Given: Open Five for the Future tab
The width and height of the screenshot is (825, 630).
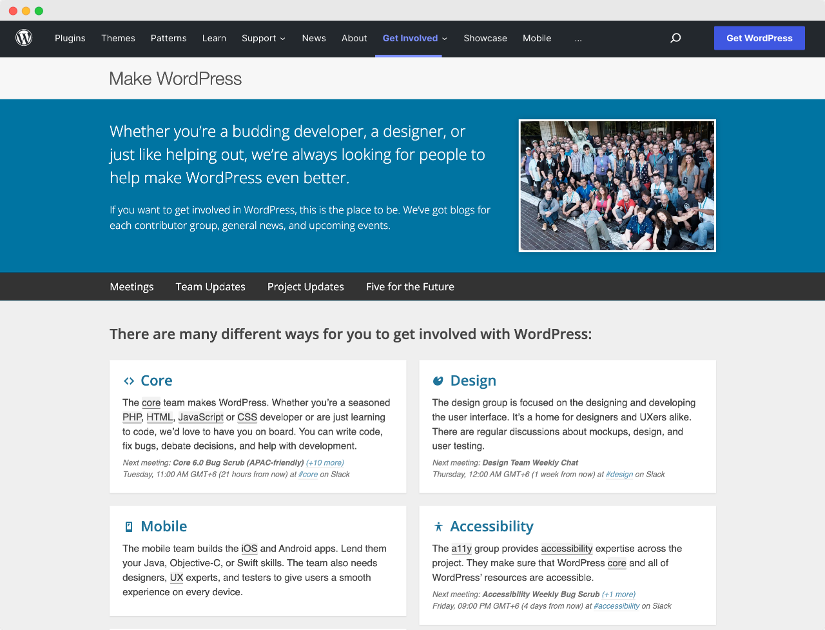Looking at the screenshot, I should coord(410,287).
